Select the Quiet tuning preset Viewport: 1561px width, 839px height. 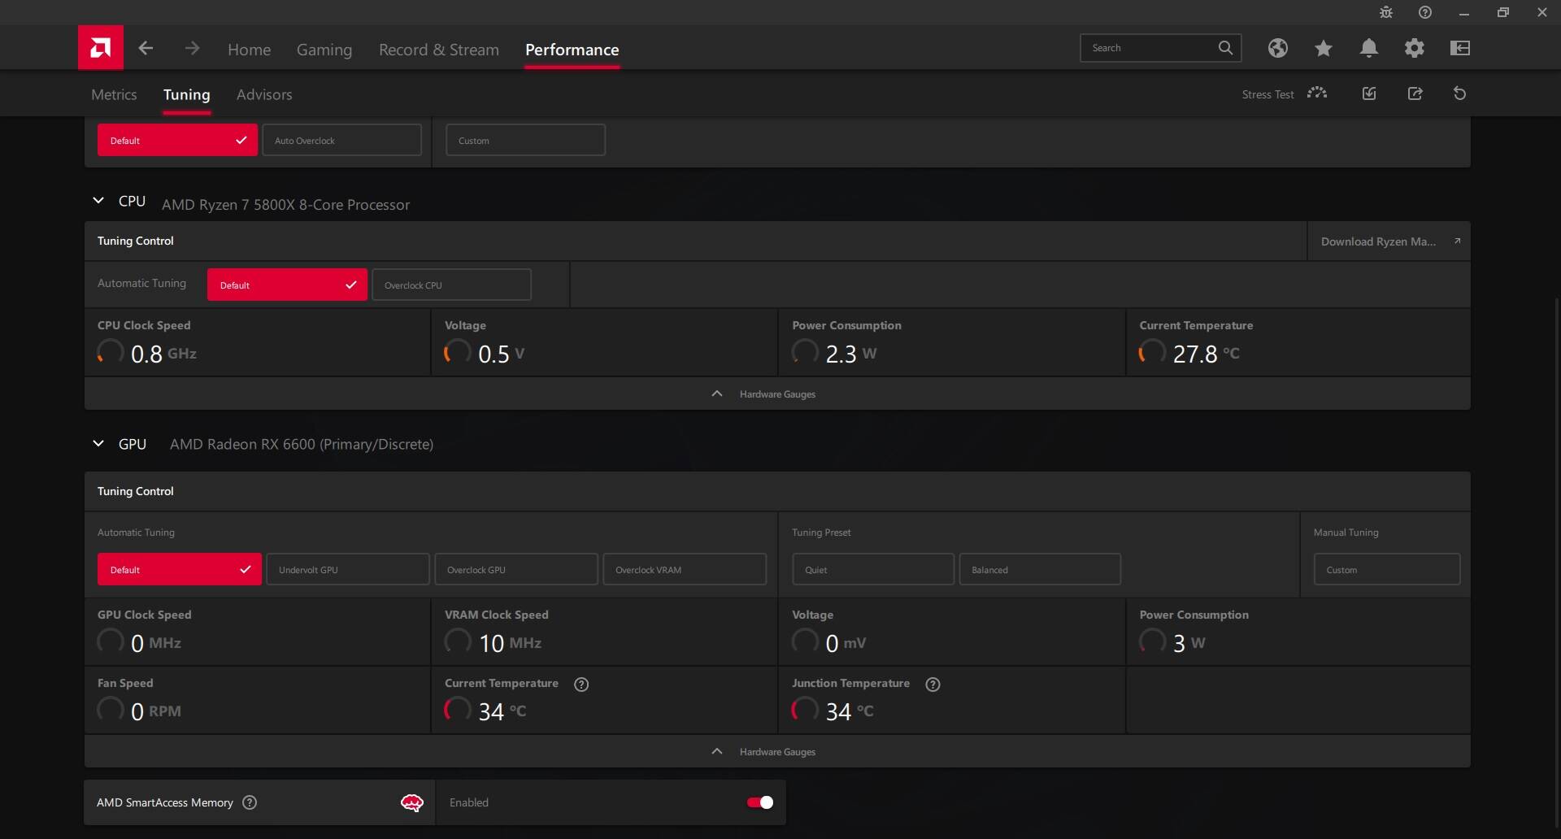click(x=872, y=570)
